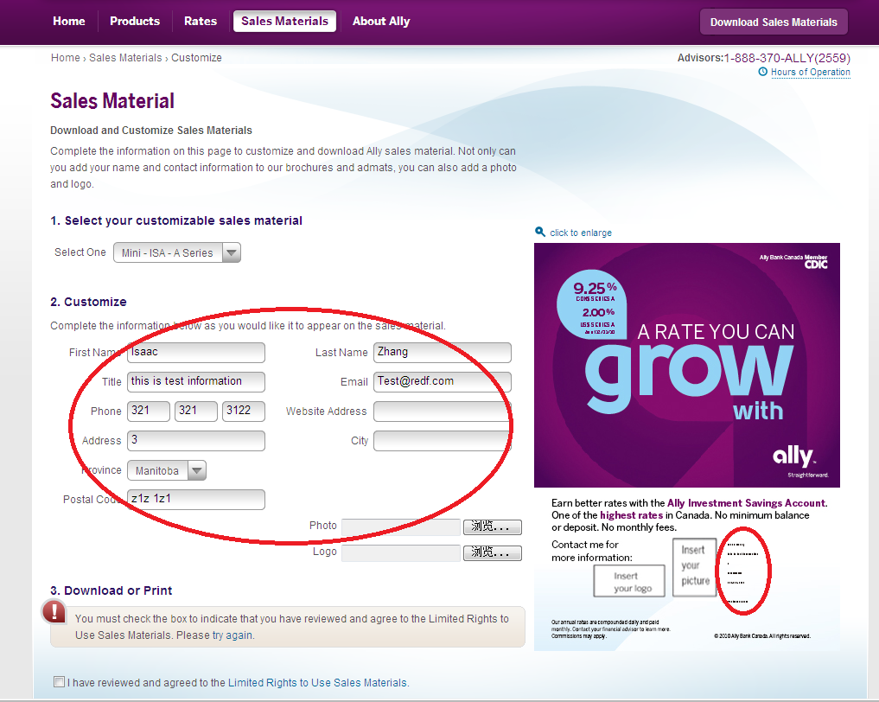Open the Select One sales material dropdown

pyautogui.click(x=177, y=253)
